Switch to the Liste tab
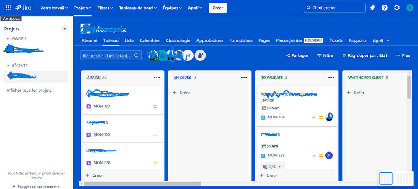 coord(129,40)
